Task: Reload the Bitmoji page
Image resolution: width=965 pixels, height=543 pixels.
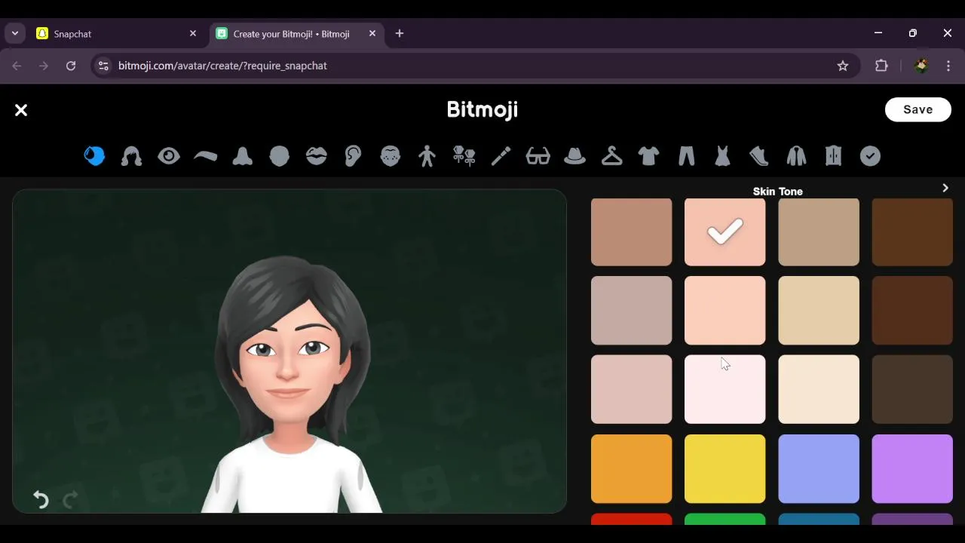Action: click(71, 66)
